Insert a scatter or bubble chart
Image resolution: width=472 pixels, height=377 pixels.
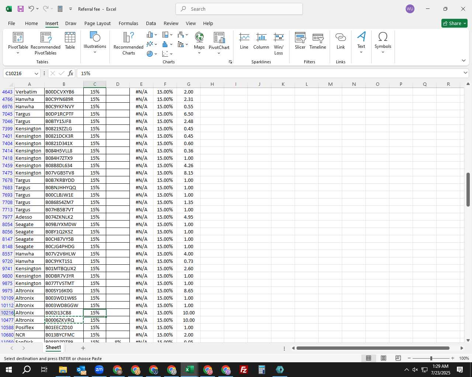[167, 54]
